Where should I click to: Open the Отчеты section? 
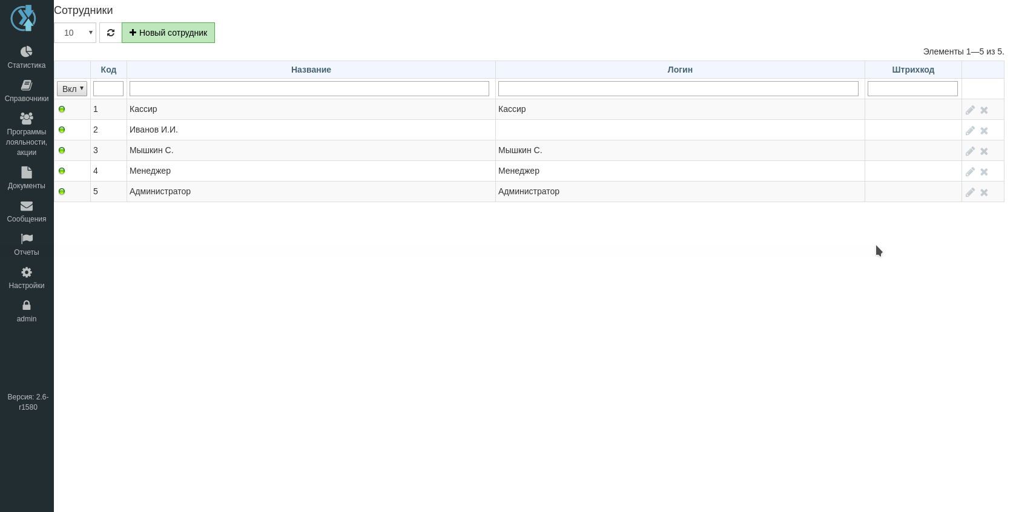(27, 245)
